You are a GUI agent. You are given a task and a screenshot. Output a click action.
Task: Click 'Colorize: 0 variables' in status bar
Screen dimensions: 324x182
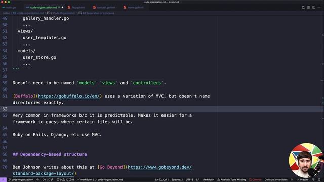point(276,180)
